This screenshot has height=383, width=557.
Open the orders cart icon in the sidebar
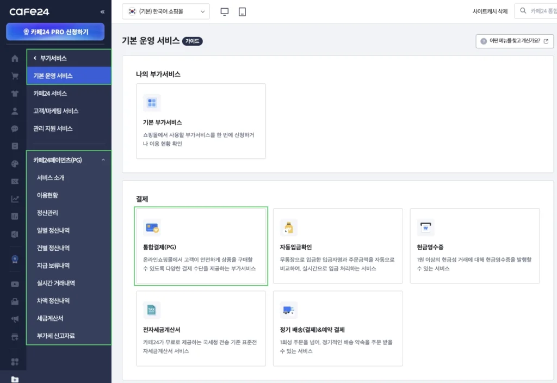[14, 76]
